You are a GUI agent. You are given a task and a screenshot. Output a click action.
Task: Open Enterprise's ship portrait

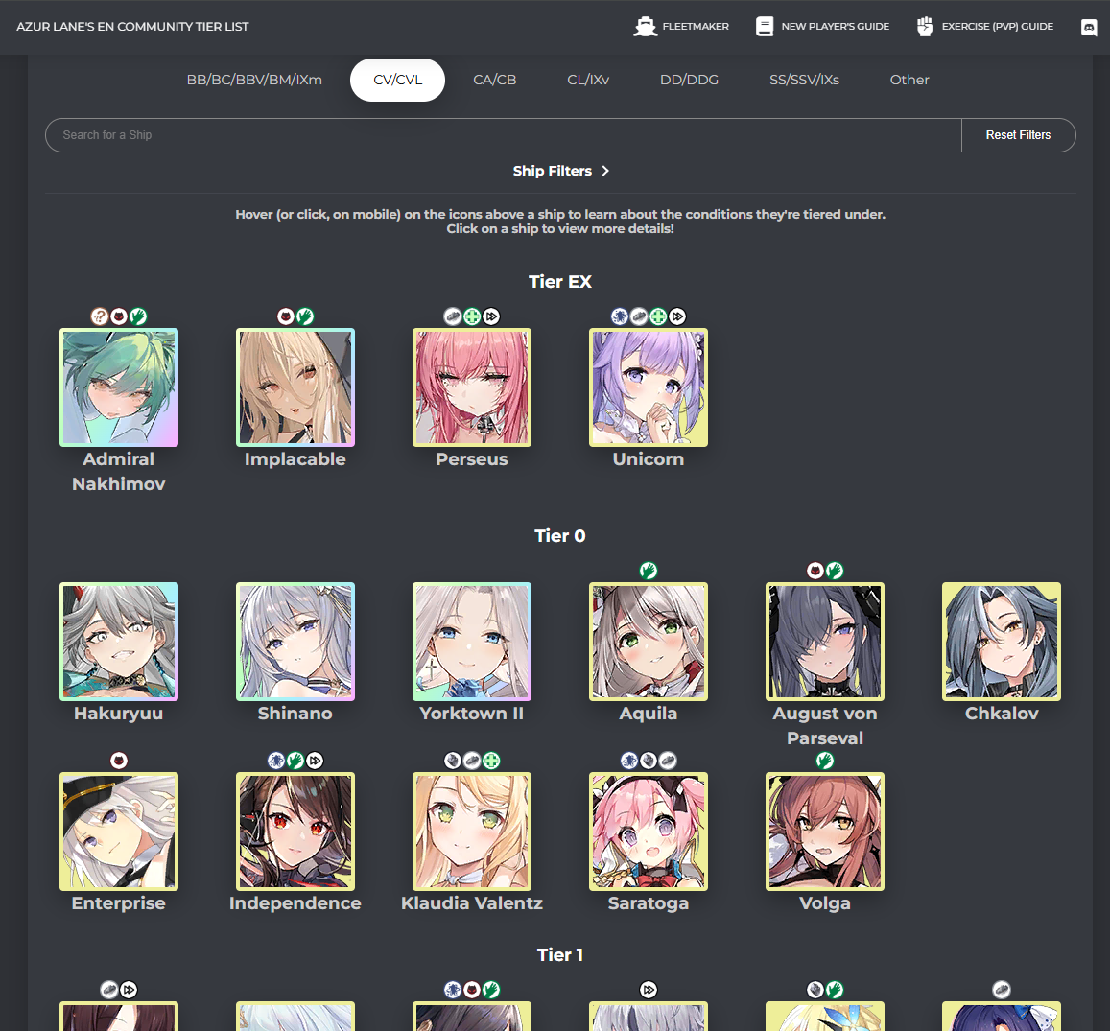tap(119, 832)
